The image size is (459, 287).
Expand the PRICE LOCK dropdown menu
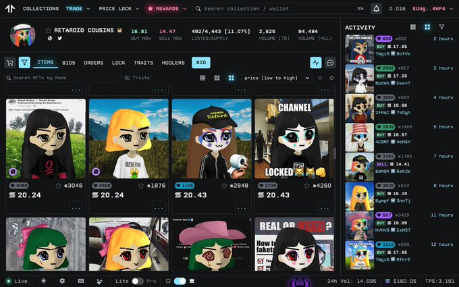(x=119, y=9)
